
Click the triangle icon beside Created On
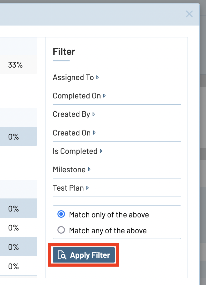coord(95,132)
